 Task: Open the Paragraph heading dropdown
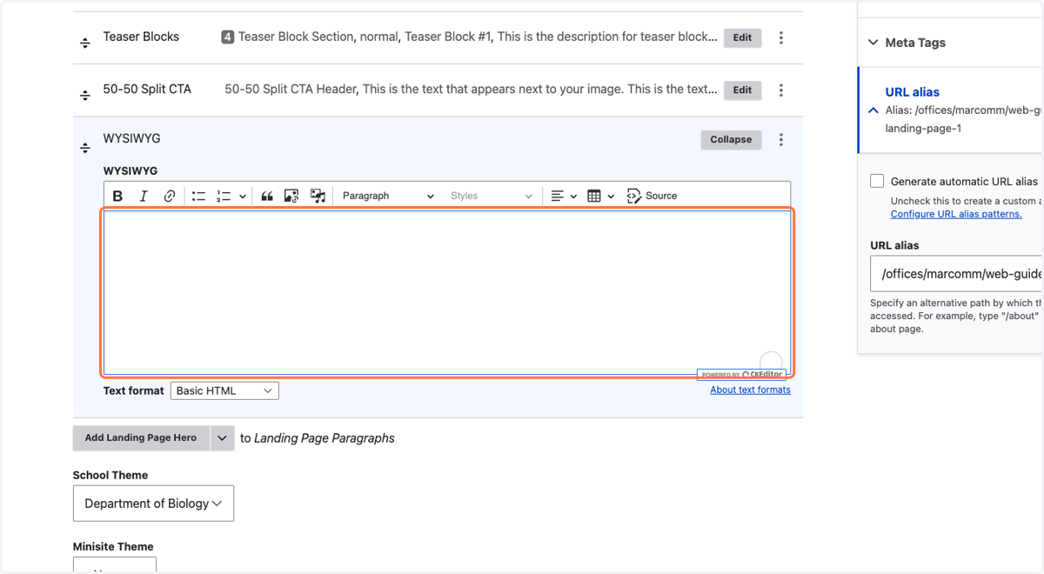(x=388, y=196)
